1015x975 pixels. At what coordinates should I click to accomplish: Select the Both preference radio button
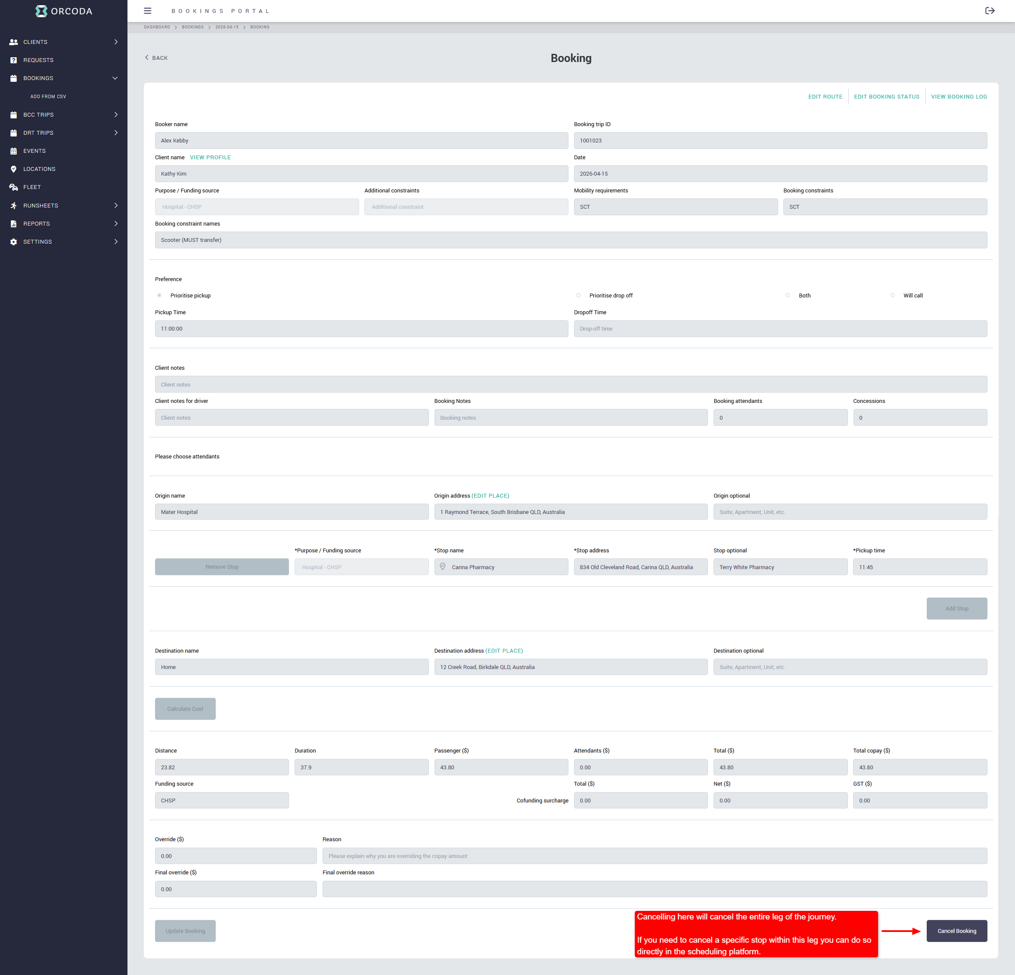788,296
